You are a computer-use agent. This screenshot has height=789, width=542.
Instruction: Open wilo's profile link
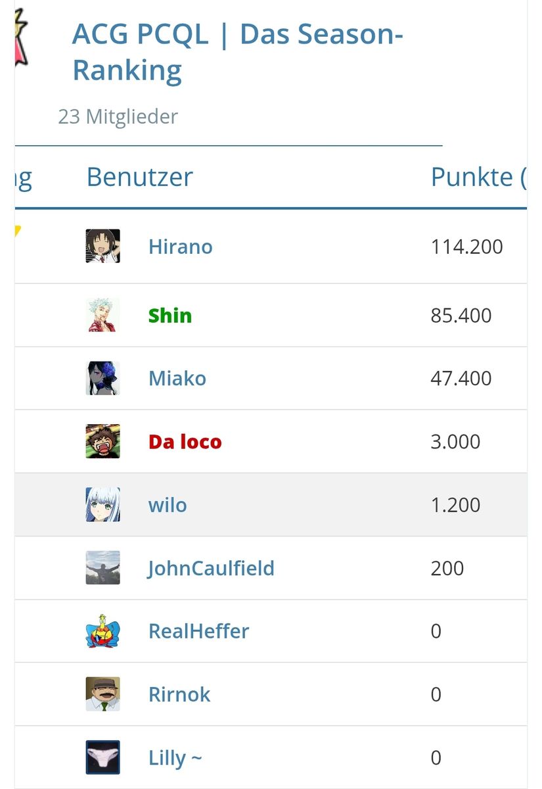[167, 505]
